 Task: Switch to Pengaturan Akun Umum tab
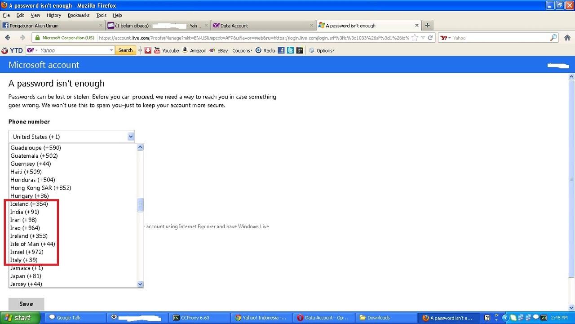(x=53, y=26)
